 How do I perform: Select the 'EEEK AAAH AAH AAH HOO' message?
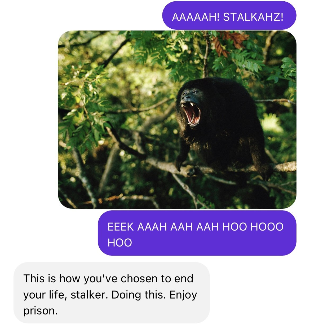(x=197, y=233)
